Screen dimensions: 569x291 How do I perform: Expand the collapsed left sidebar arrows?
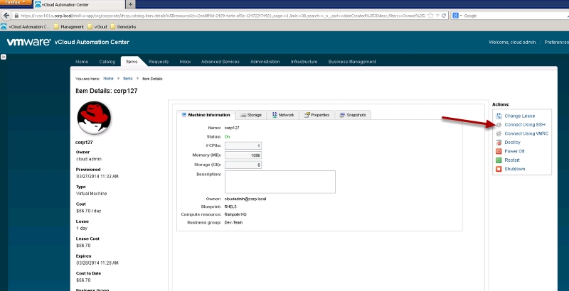(x=4, y=57)
